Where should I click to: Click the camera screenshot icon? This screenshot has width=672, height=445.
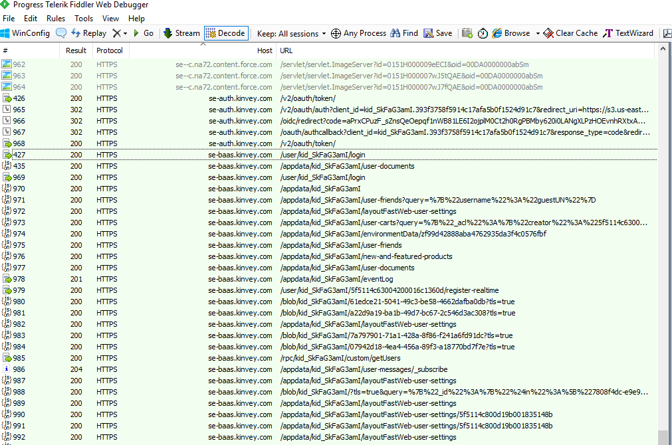[x=467, y=33]
